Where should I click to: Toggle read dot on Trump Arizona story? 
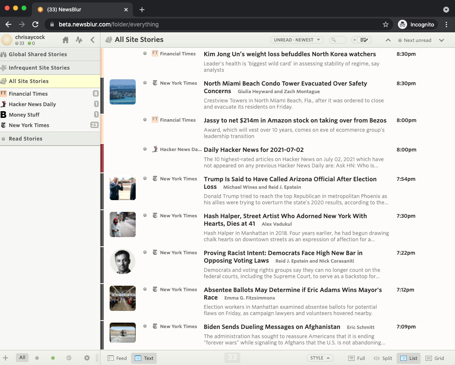click(145, 178)
